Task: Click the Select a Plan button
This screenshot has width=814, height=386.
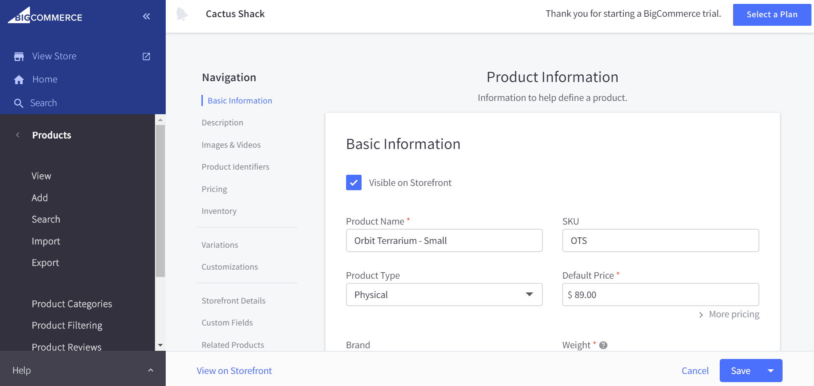Action: [771, 15]
